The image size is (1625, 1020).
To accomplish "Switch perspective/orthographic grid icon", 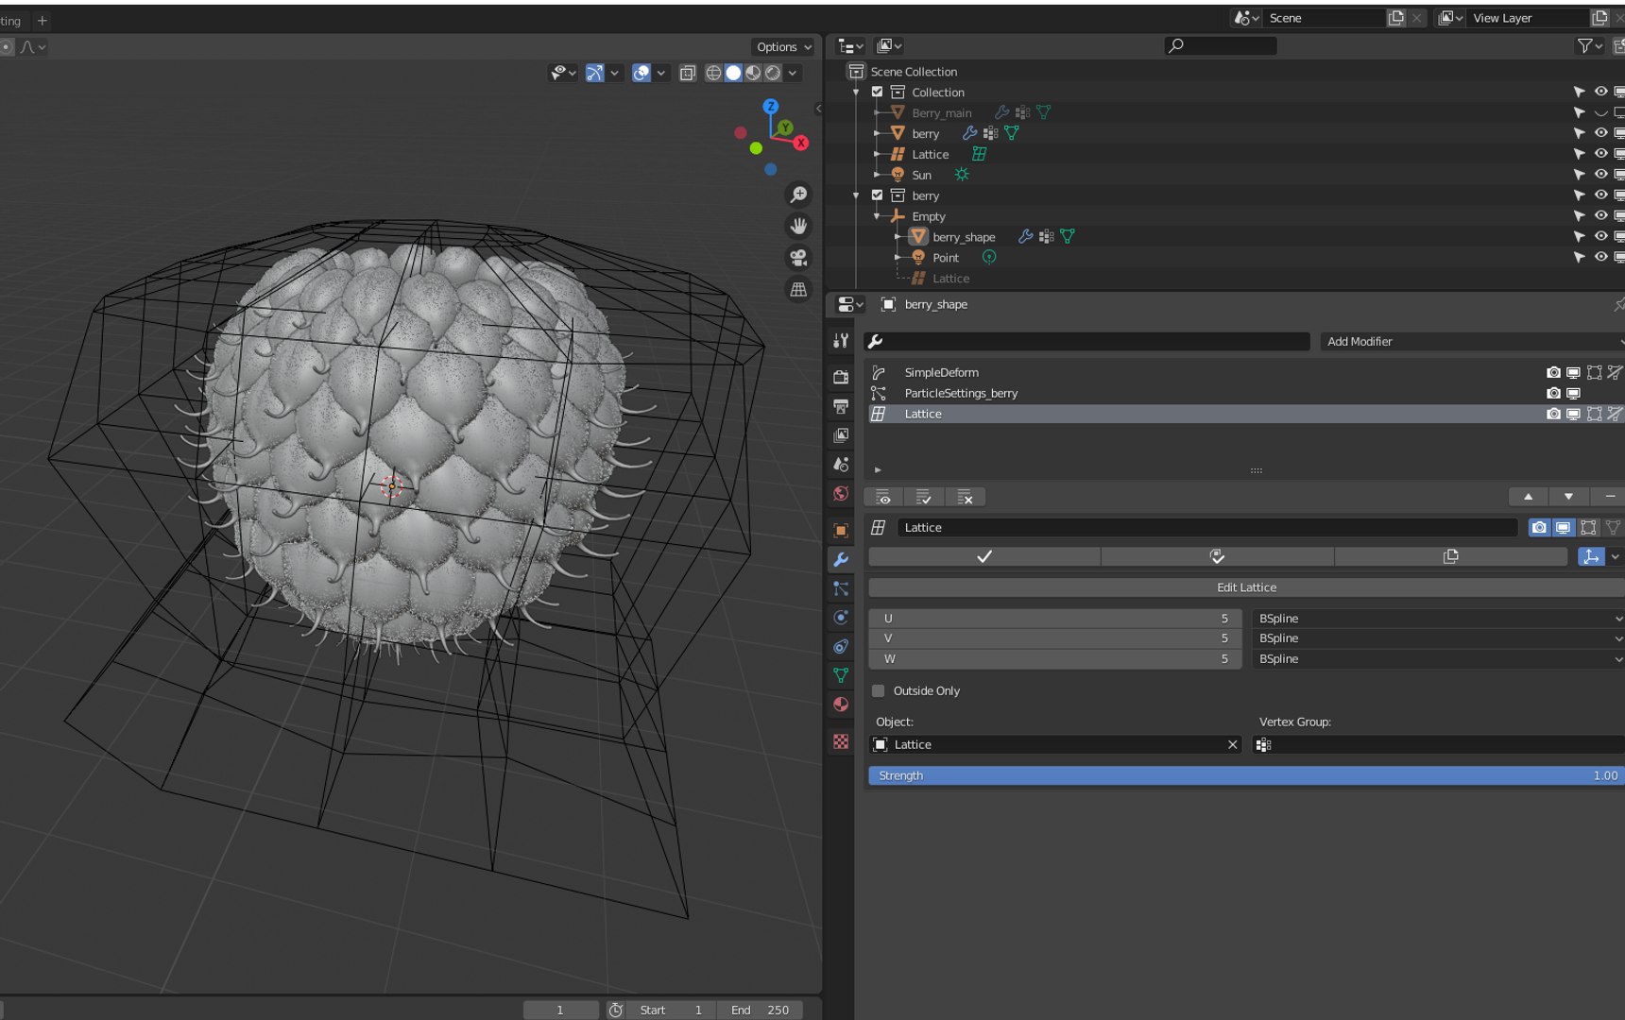I will click(x=798, y=290).
